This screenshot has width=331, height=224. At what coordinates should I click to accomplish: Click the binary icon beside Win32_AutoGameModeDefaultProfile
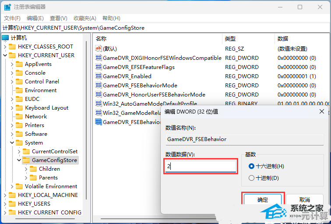[99, 104]
